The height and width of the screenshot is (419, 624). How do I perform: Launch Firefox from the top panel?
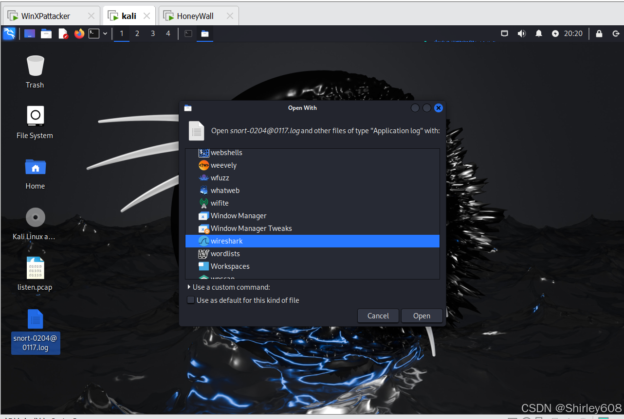[x=79, y=34]
